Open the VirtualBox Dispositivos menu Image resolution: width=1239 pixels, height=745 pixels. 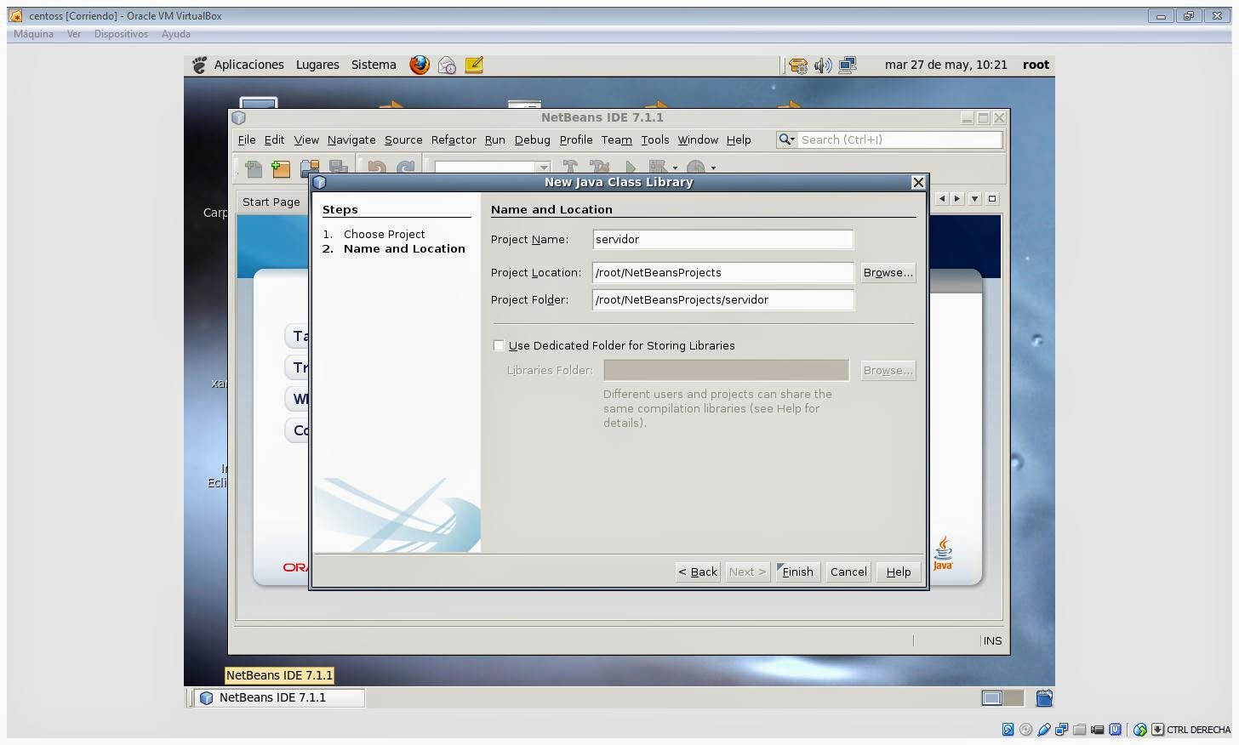point(121,34)
